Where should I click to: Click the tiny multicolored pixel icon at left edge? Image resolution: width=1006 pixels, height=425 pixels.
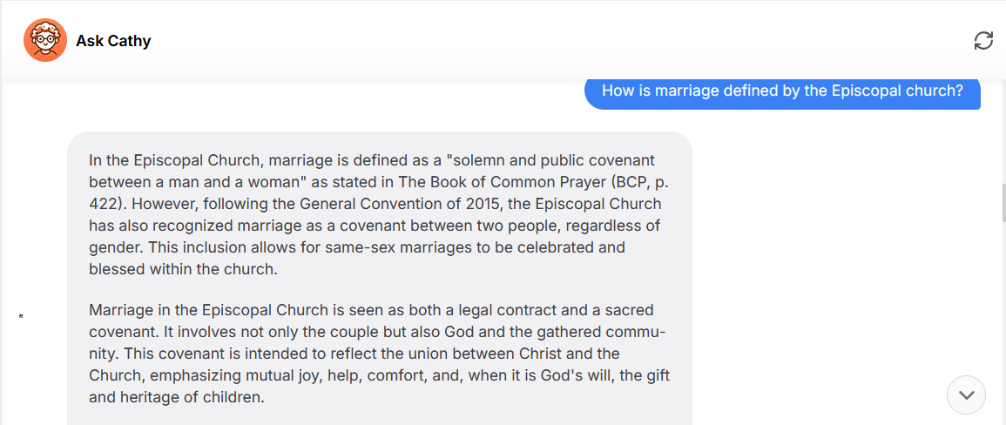coord(21,316)
